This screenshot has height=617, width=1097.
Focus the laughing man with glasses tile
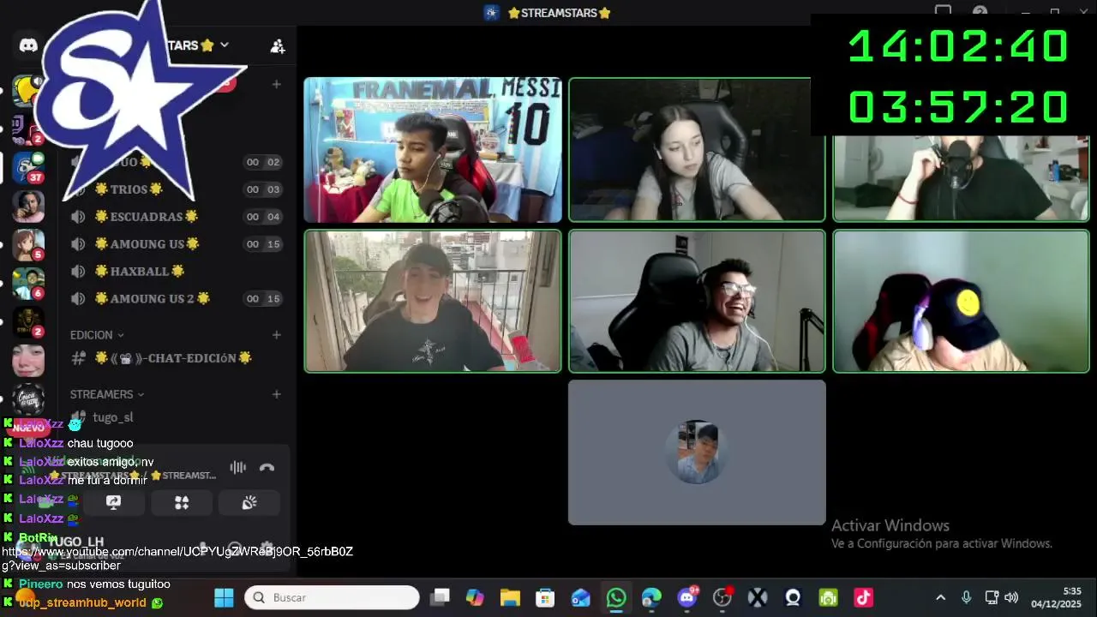click(x=697, y=301)
